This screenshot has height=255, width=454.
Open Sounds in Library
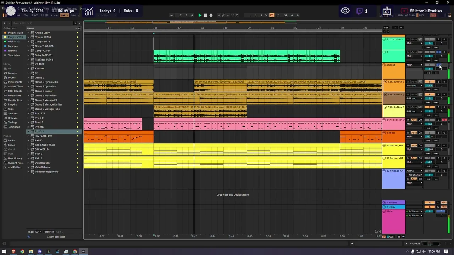[x=12, y=73]
